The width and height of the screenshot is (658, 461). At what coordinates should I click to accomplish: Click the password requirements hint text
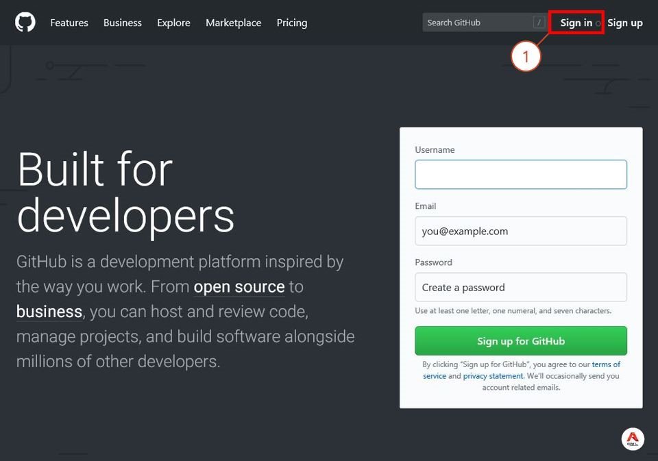pos(513,311)
